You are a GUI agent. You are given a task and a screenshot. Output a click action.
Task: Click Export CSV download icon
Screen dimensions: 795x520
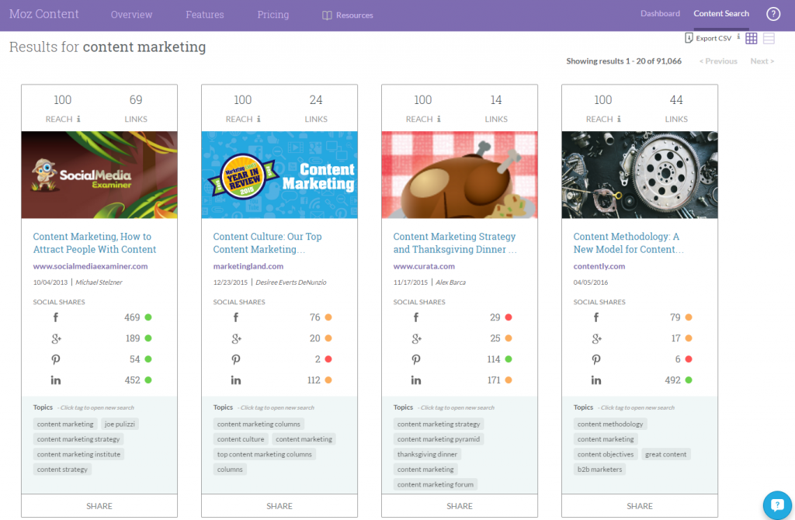[x=689, y=38]
